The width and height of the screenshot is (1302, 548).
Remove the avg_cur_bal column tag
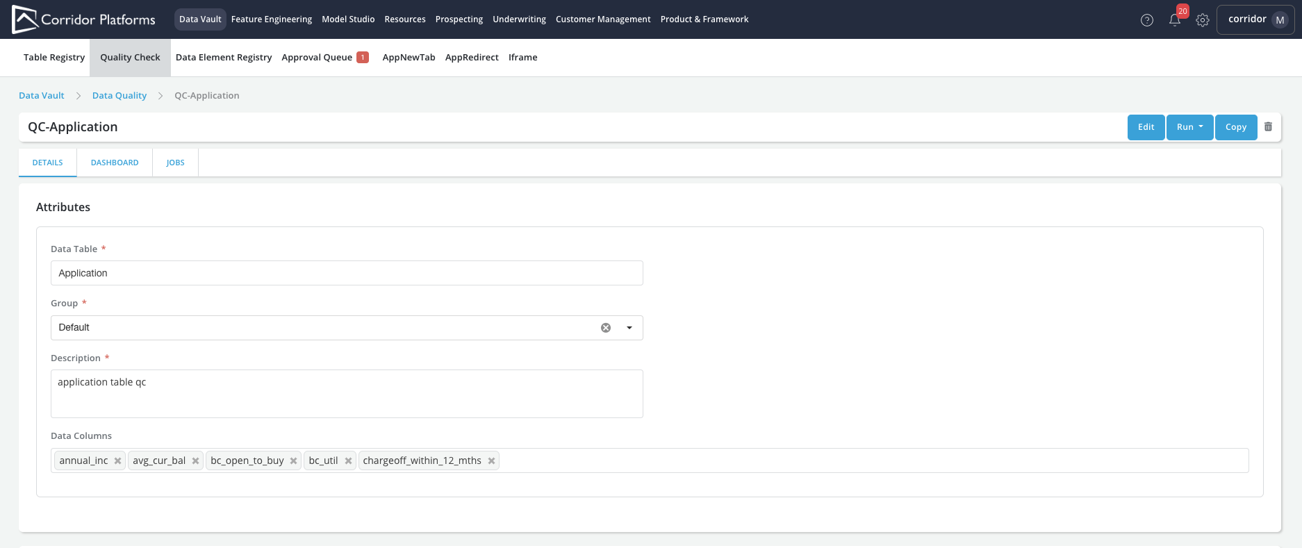[x=196, y=461]
